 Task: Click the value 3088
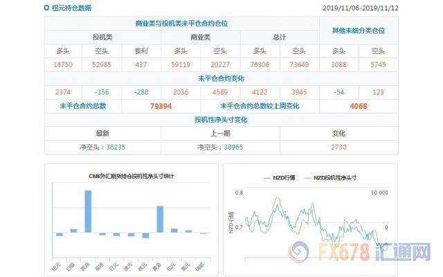point(338,64)
